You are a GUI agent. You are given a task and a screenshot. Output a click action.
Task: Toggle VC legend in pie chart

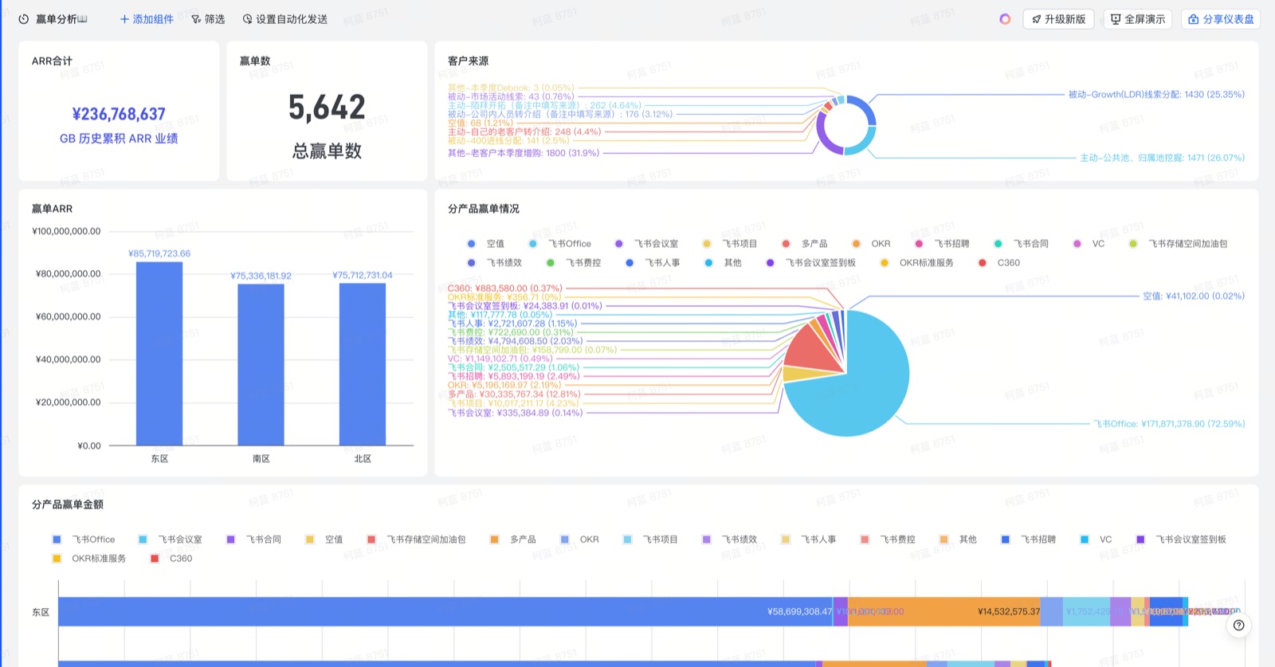point(1089,244)
